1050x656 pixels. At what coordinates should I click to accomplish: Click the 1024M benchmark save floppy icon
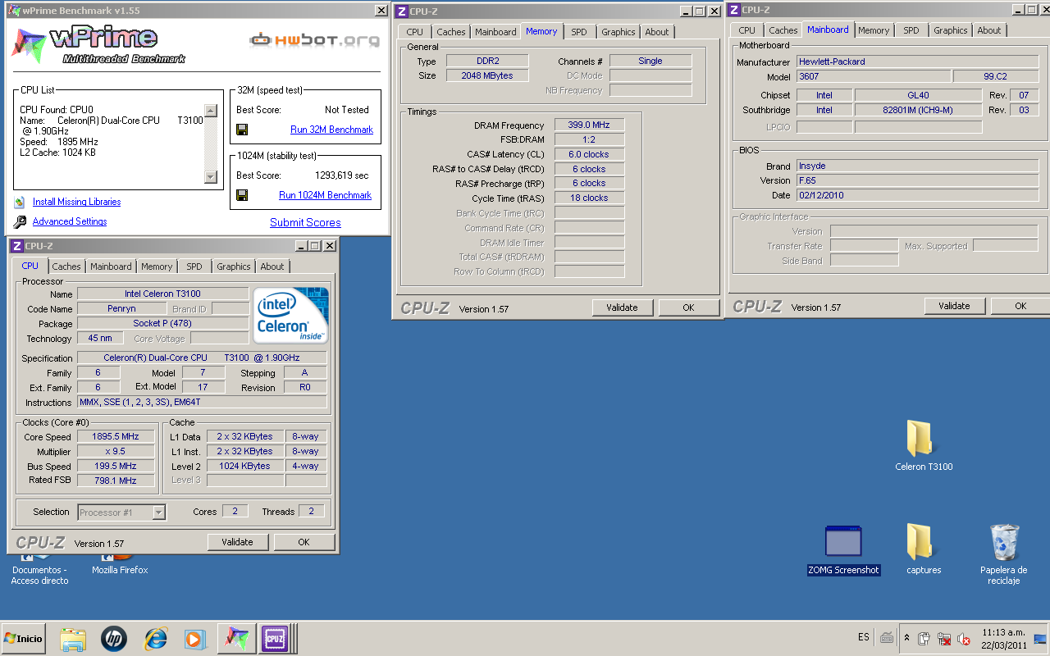242,195
